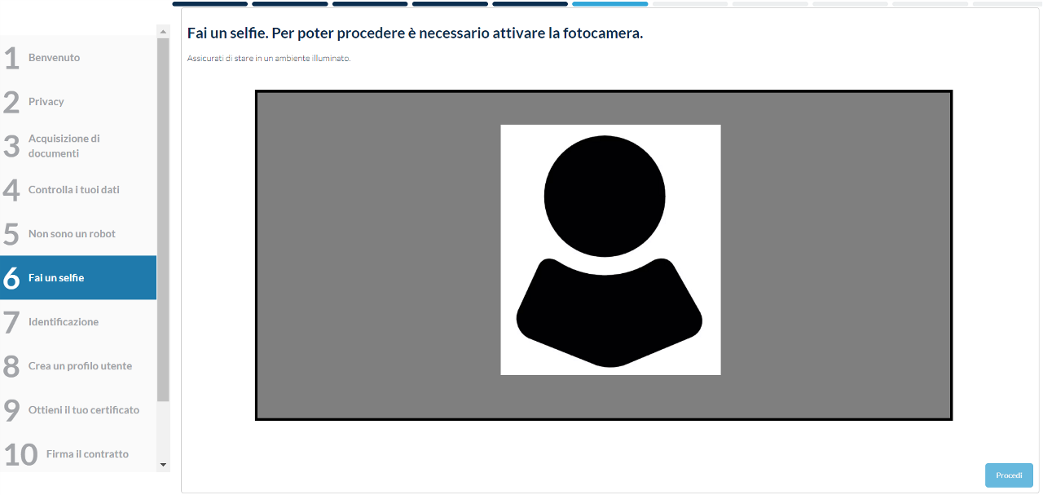The height and width of the screenshot is (495, 1043).
Task: Select Ottieni il tuo certificato step
Action: coord(83,410)
